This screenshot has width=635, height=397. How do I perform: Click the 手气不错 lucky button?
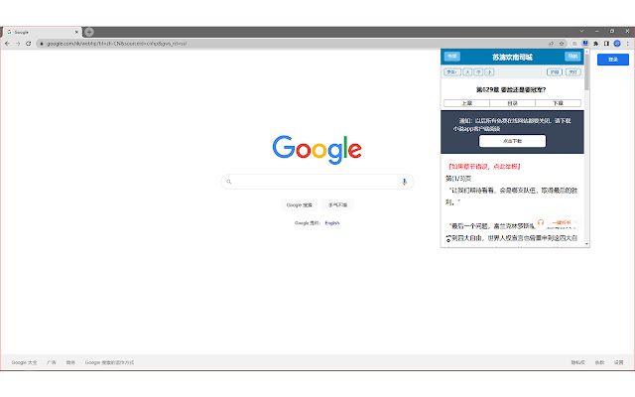point(337,205)
